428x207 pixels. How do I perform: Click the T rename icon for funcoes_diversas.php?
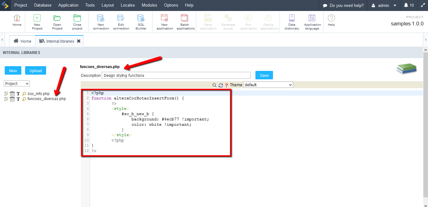click(18, 99)
